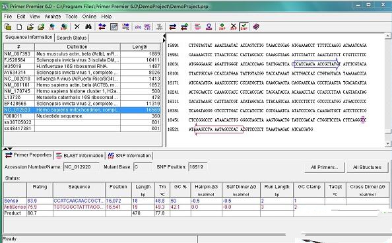
Task: Open the purple book help icon
Action: coord(256,26)
